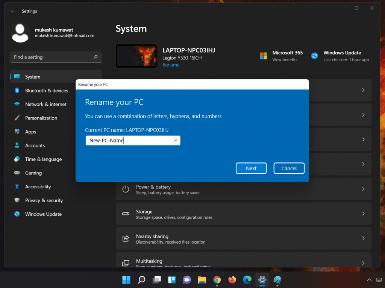Click the Accessibility figure icon
The width and height of the screenshot is (385, 288).
point(17,186)
